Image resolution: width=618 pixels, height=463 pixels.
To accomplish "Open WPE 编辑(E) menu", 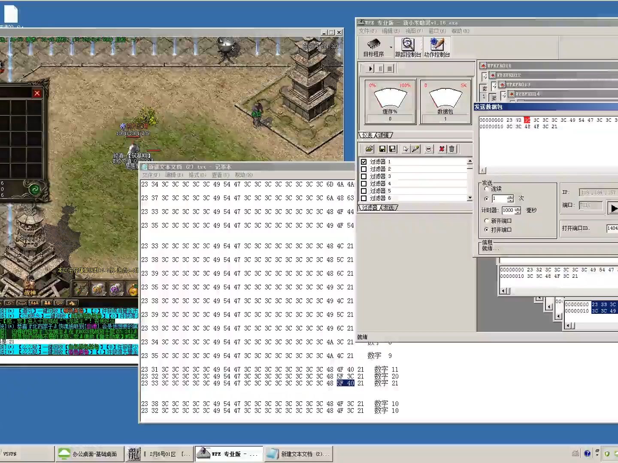I will click(391, 31).
